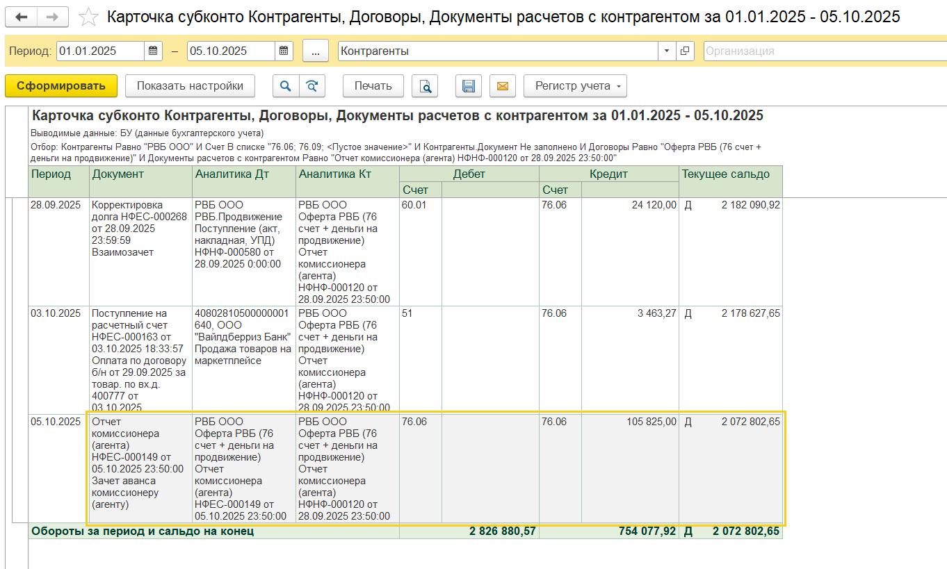
Task: Click the forward navigation arrow
Action: (53, 17)
